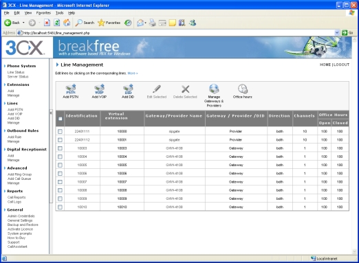Screen dimensions: 359x263
Task: Open the History toolbar icon
Action: (x=128, y=23)
